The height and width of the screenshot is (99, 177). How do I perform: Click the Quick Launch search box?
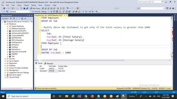(x=150, y=2)
